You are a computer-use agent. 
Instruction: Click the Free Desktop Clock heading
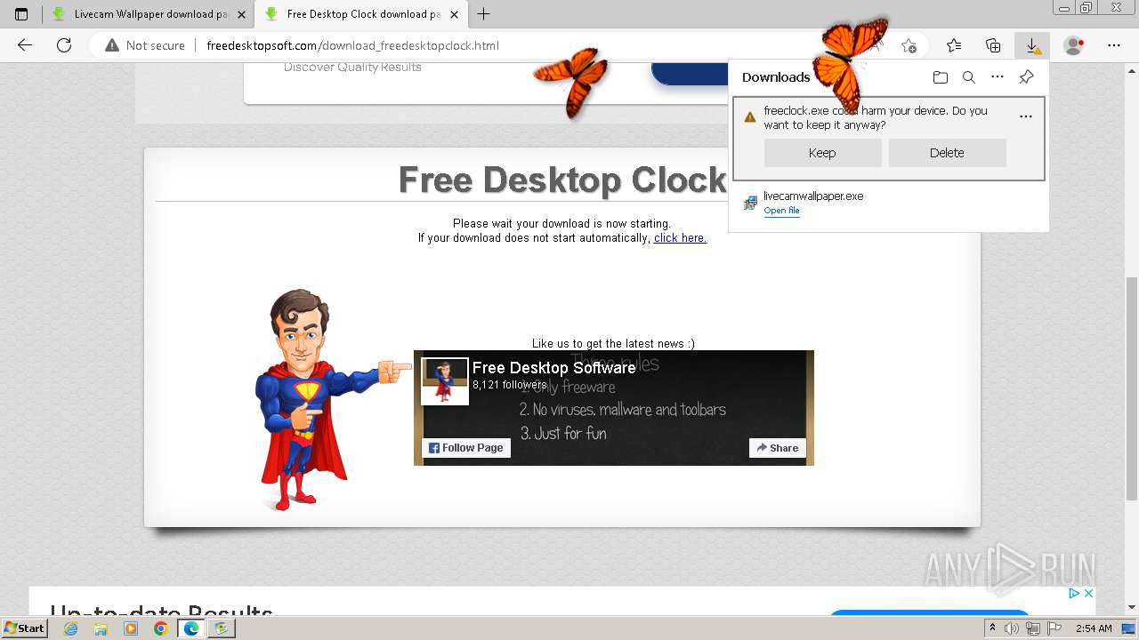562,180
